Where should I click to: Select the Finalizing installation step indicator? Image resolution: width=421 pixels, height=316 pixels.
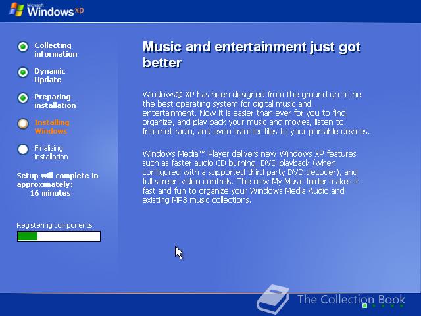pyautogui.click(x=23, y=149)
